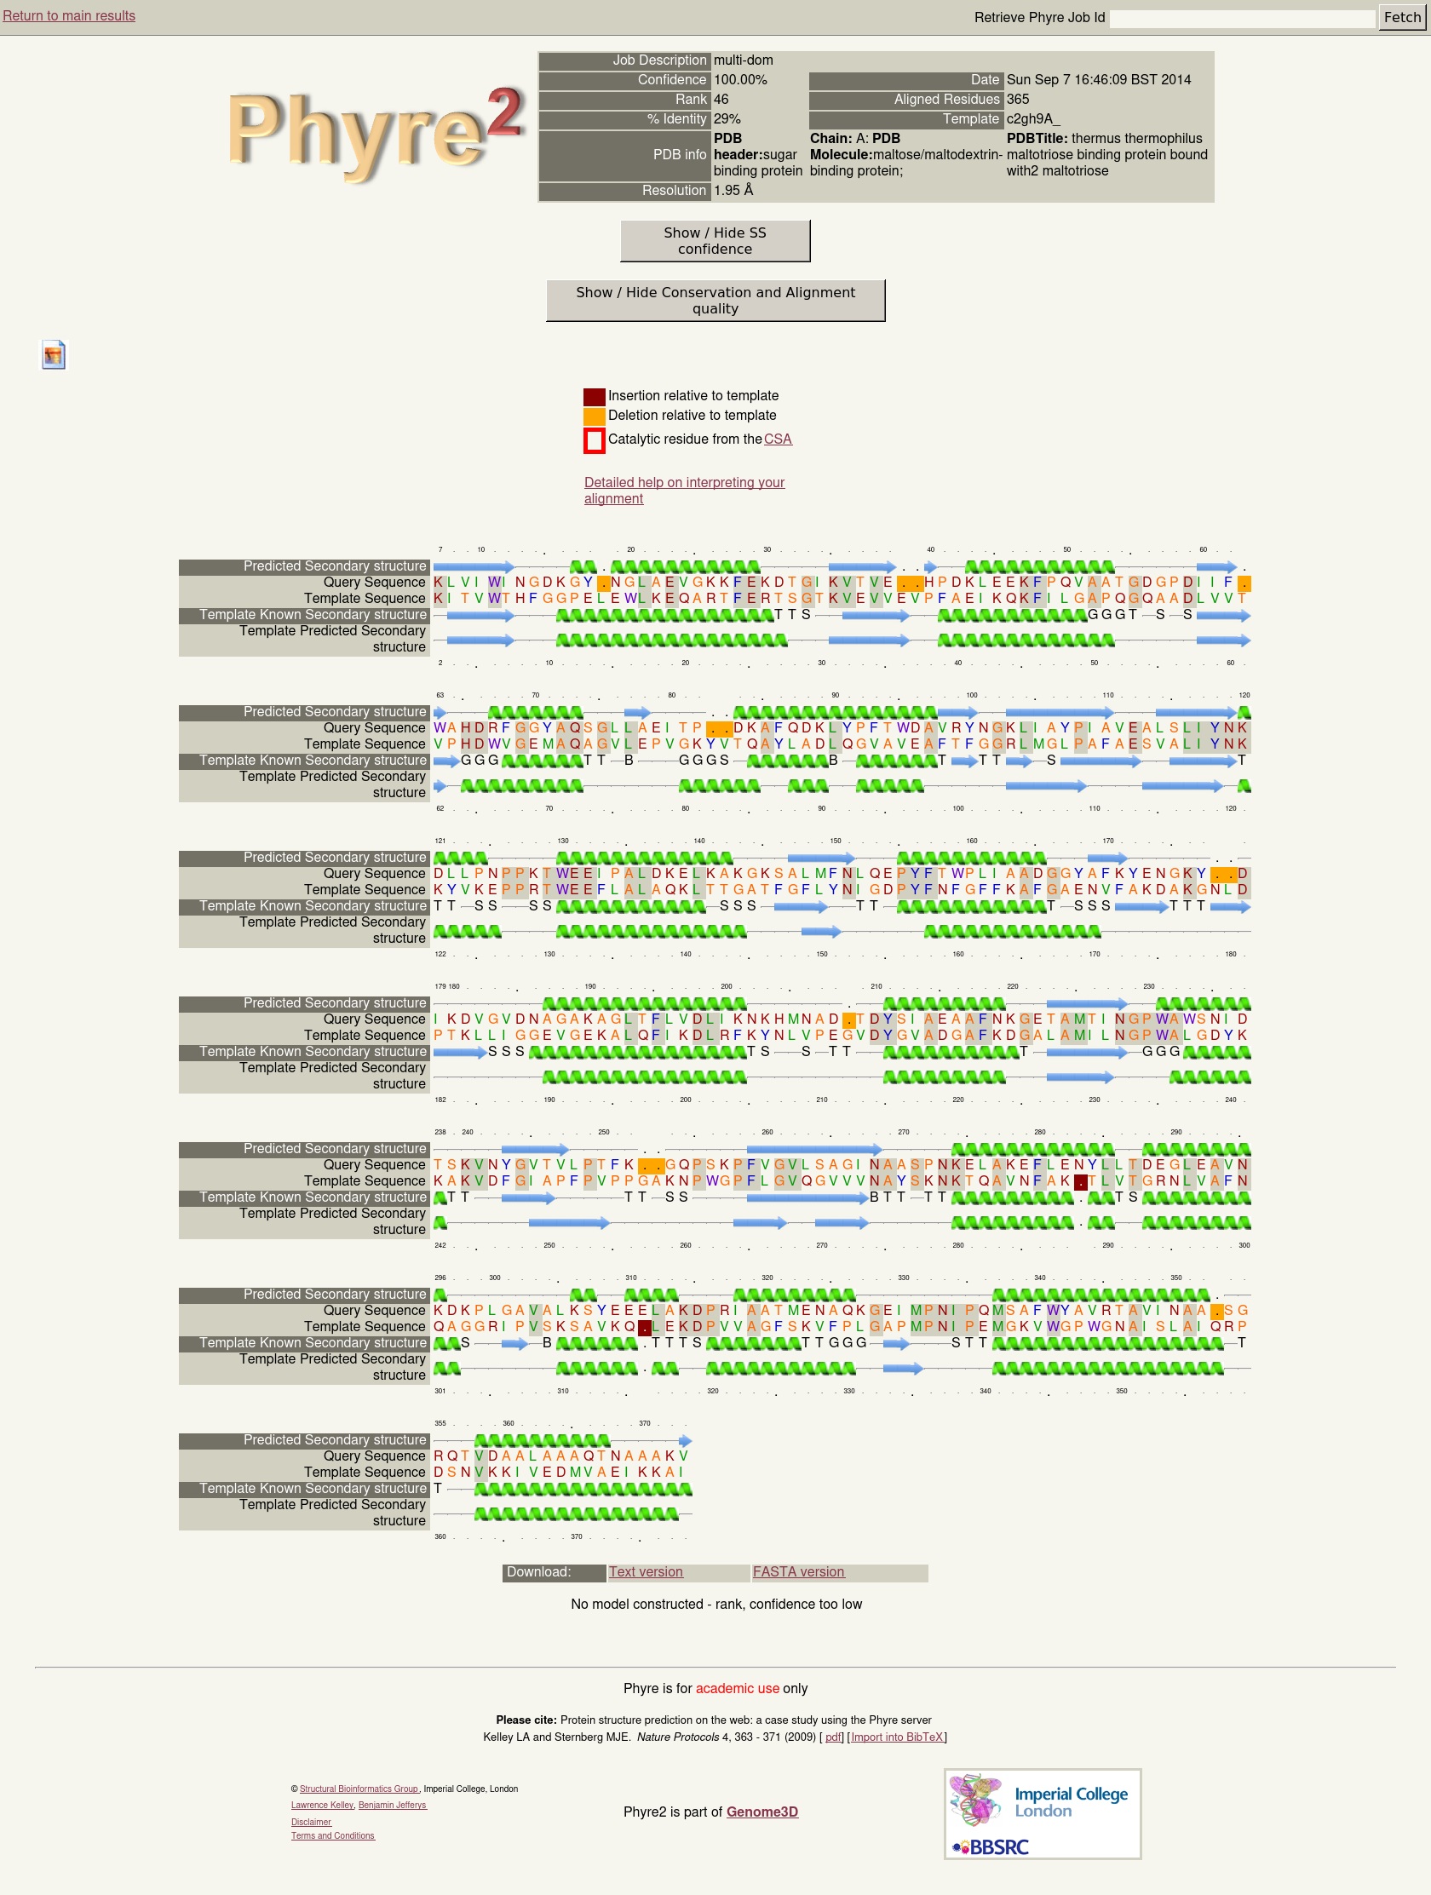
Task: Open detailed help on interpreting your alignment
Action: point(684,491)
